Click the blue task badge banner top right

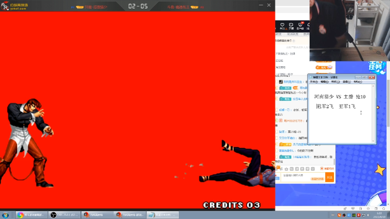click(377, 67)
